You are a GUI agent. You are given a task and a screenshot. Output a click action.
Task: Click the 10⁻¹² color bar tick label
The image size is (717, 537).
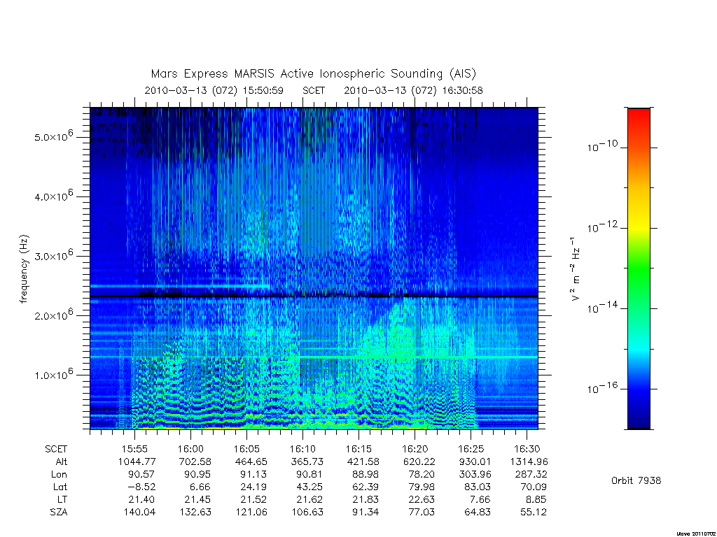(x=602, y=227)
